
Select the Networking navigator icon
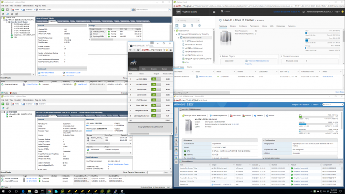[199, 26]
